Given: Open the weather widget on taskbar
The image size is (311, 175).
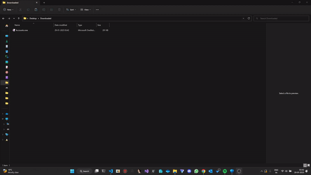Looking at the screenshot, I should 11,171.
